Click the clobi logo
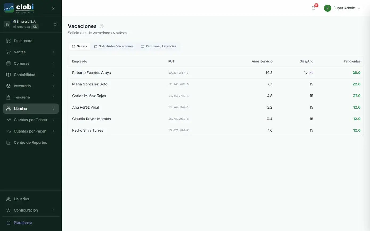 tap(19, 8)
